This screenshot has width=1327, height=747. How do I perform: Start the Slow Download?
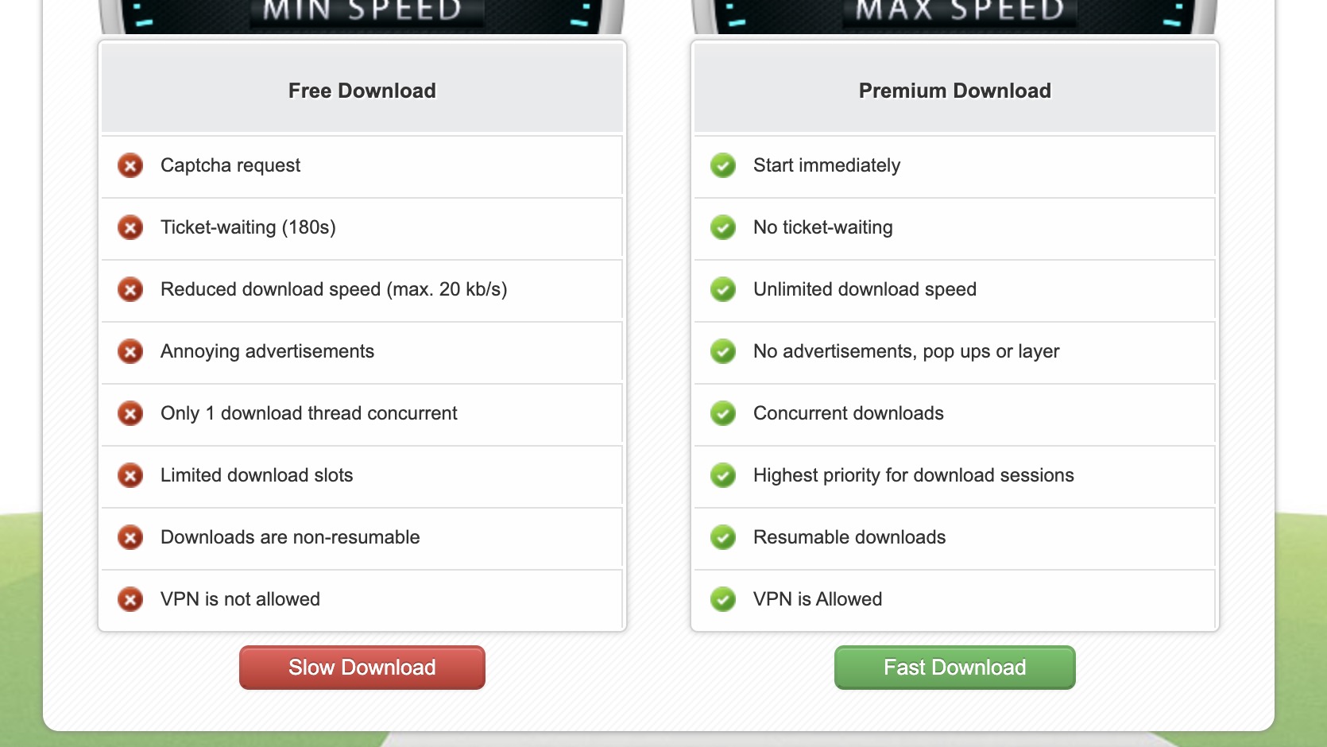362,668
